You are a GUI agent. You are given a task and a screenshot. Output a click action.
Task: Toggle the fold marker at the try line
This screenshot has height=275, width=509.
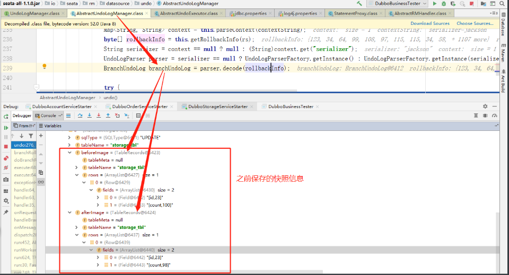click(37, 87)
